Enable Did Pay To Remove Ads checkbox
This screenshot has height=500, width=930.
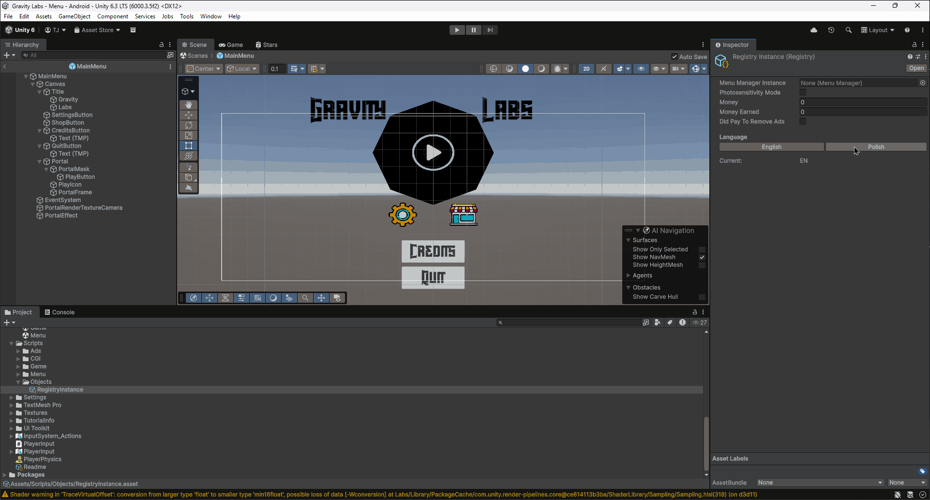[803, 121]
